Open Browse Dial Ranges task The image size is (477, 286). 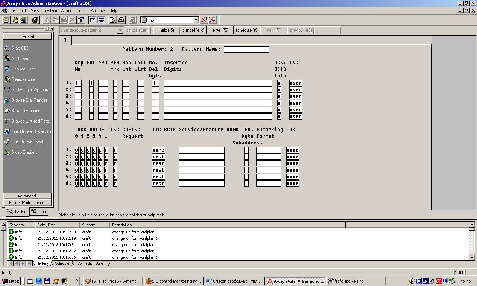click(x=29, y=100)
